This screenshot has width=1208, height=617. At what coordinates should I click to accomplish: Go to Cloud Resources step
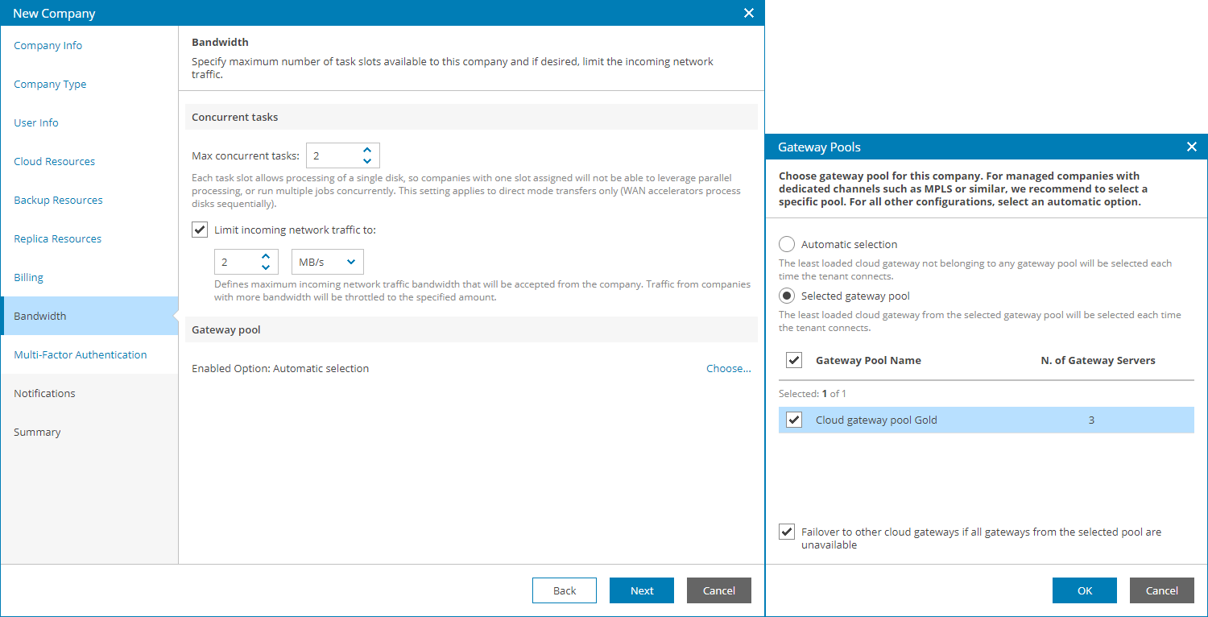pyautogui.click(x=54, y=161)
